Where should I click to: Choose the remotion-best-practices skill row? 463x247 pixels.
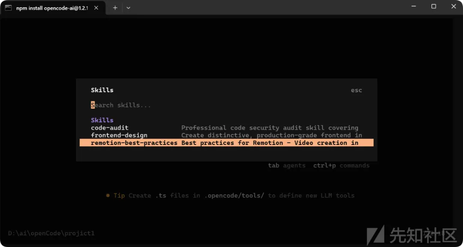coord(226,143)
